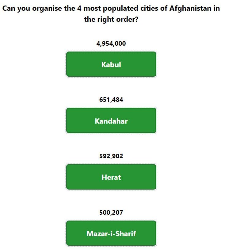Click the "Mazar-i-Sharif" label text
The height and width of the screenshot is (250, 225).
coord(111,234)
